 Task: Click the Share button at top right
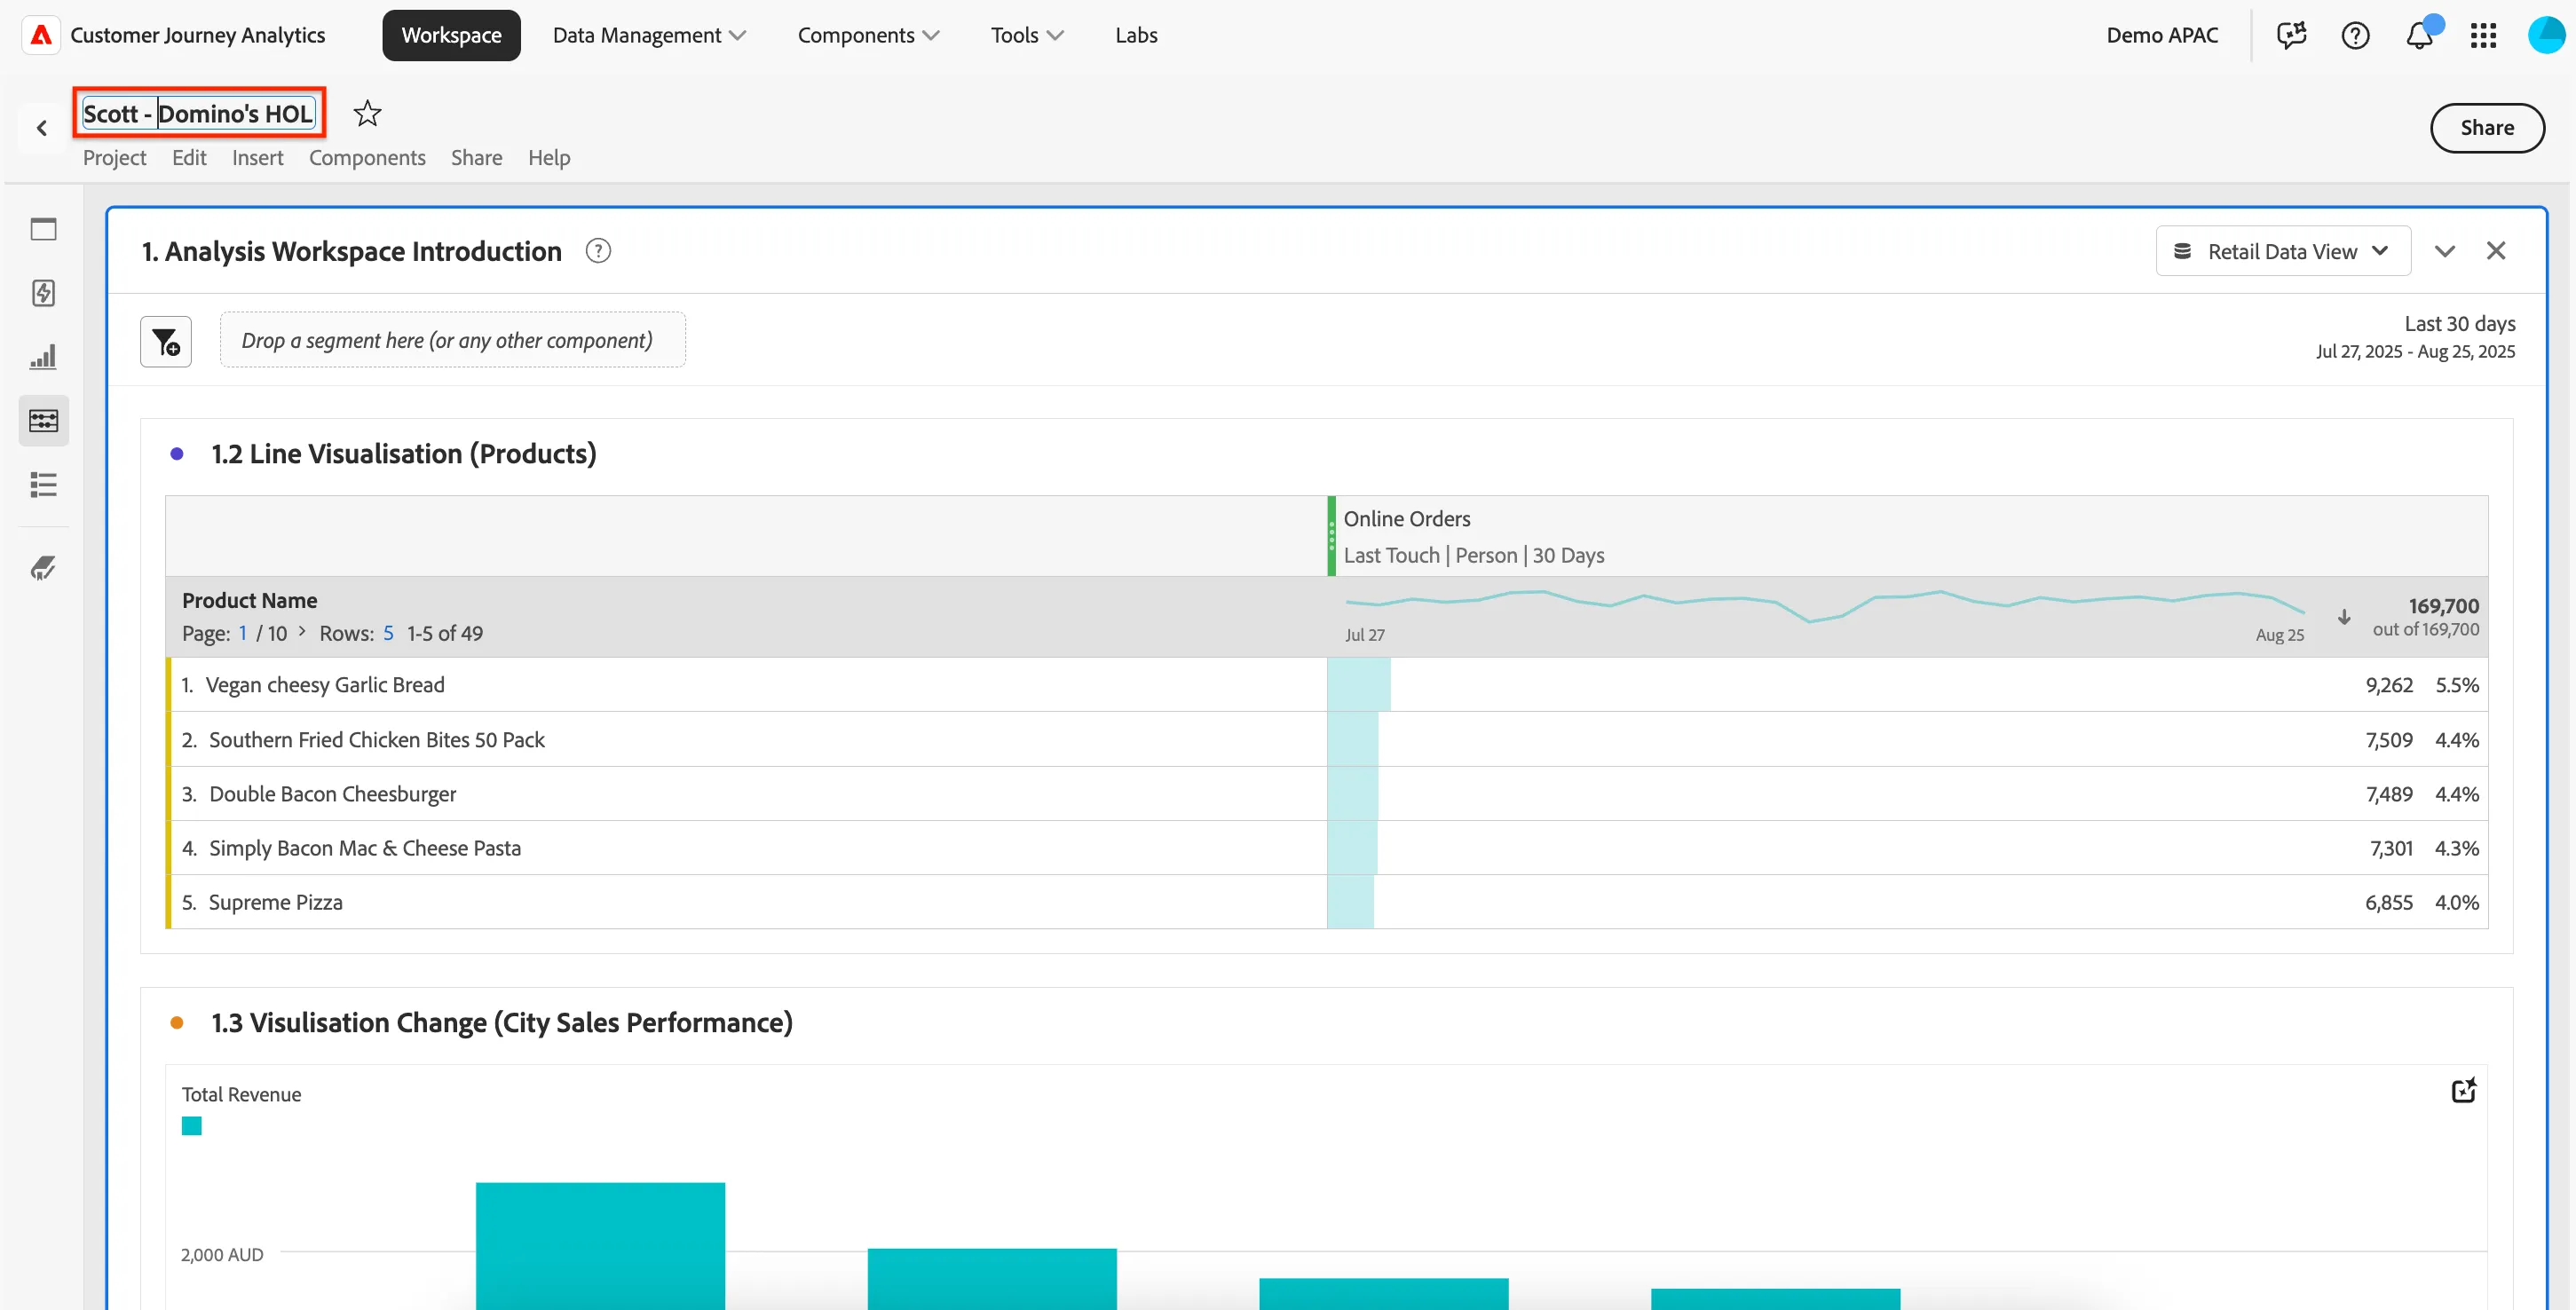click(2487, 128)
